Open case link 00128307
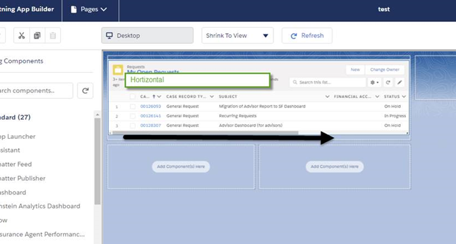 [x=150, y=125]
